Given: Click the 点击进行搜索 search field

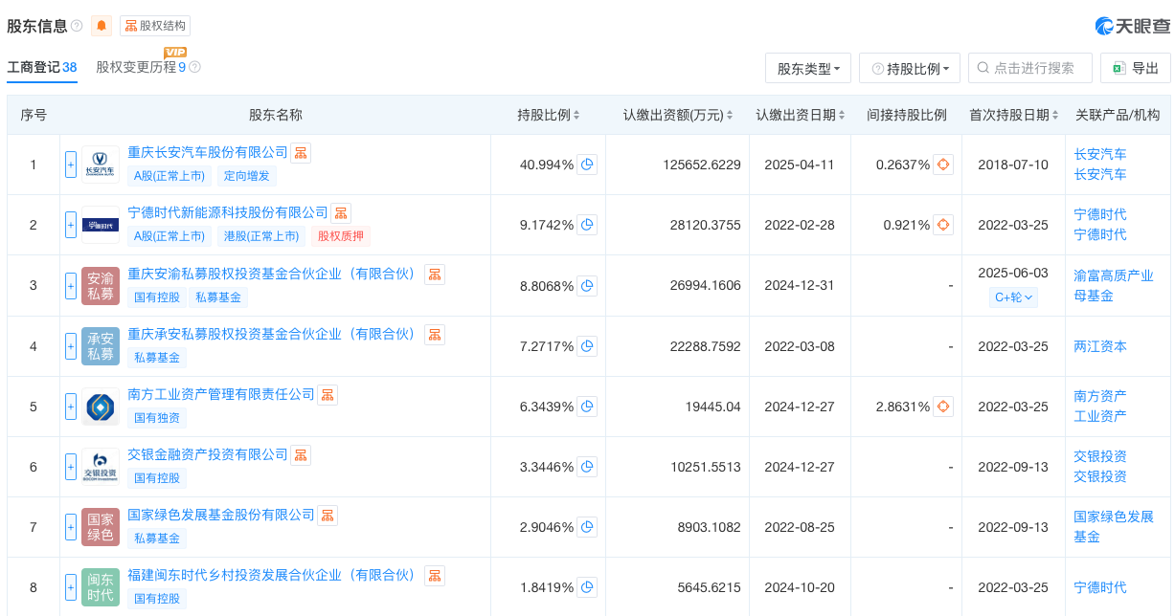Looking at the screenshot, I should (1030, 68).
